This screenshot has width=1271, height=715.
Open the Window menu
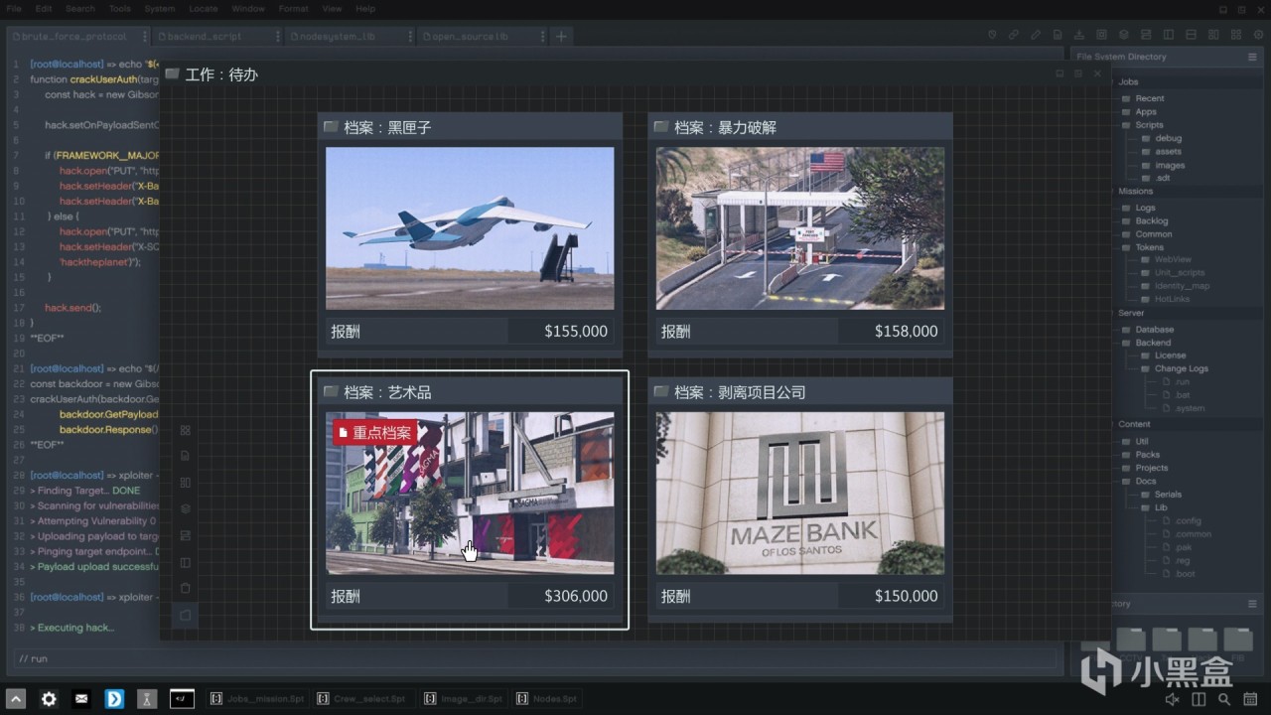248,9
